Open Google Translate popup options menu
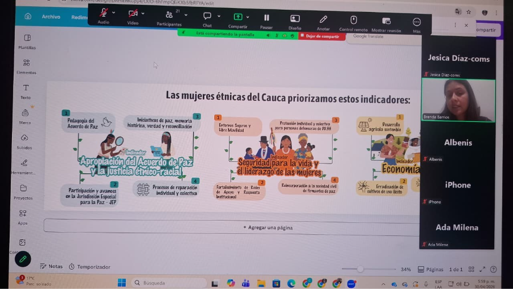 click(455, 25)
